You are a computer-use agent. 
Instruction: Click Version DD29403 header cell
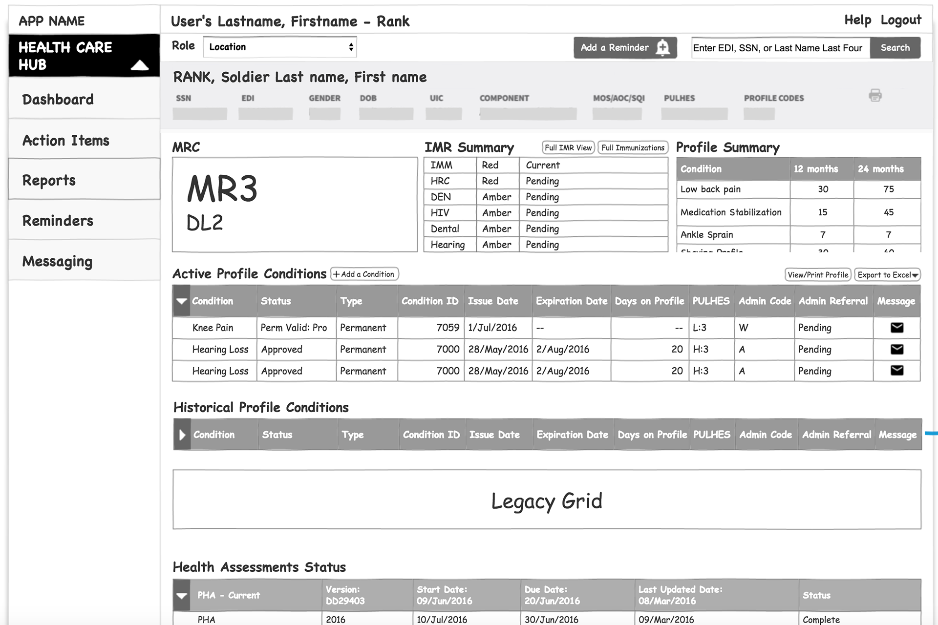[x=367, y=595]
